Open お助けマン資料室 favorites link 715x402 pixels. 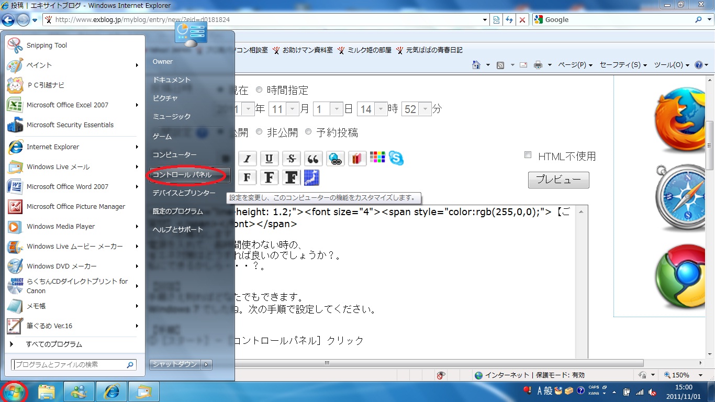tap(303, 50)
